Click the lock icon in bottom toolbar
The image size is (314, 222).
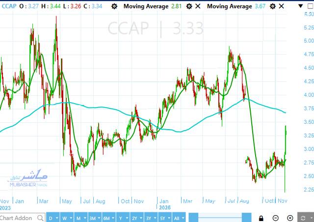point(262,218)
